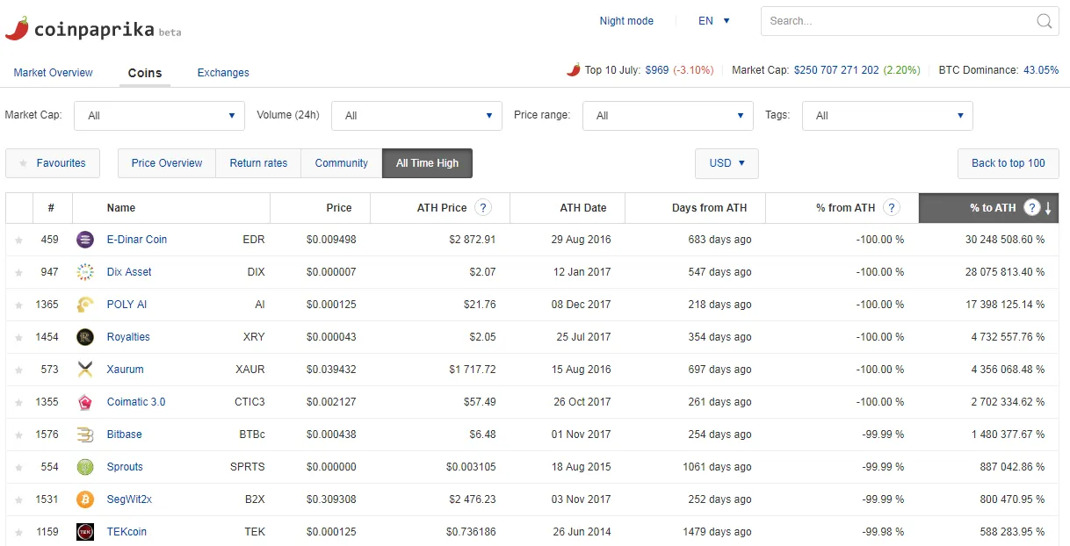Click the SegWit2x orange coin icon

click(85, 499)
